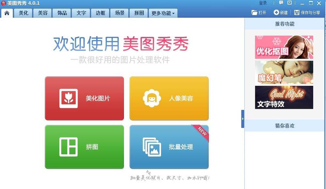
Task: Open a file with the 打开 folder icon
Action: pyautogui.click(x=254, y=13)
